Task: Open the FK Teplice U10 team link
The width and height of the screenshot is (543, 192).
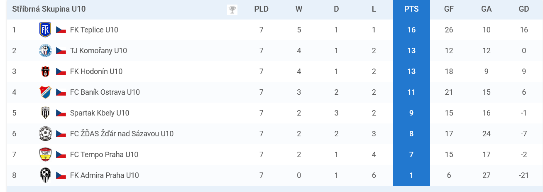Action: point(94,30)
